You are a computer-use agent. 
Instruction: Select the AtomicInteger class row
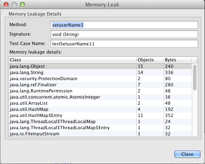coord(100,97)
